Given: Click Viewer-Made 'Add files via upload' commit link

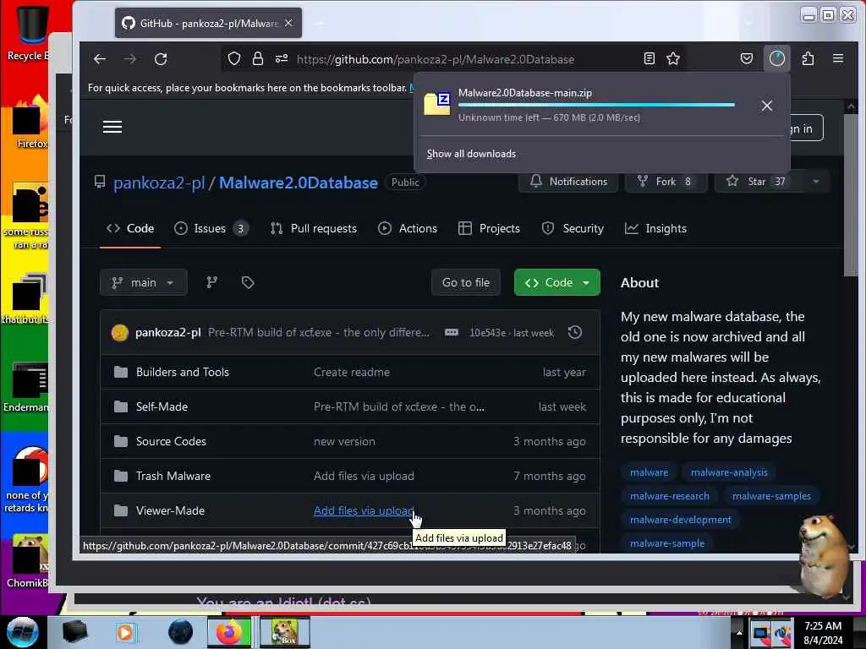Looking at the screenshot, I should pyautogui.click(x=364, y=511).
